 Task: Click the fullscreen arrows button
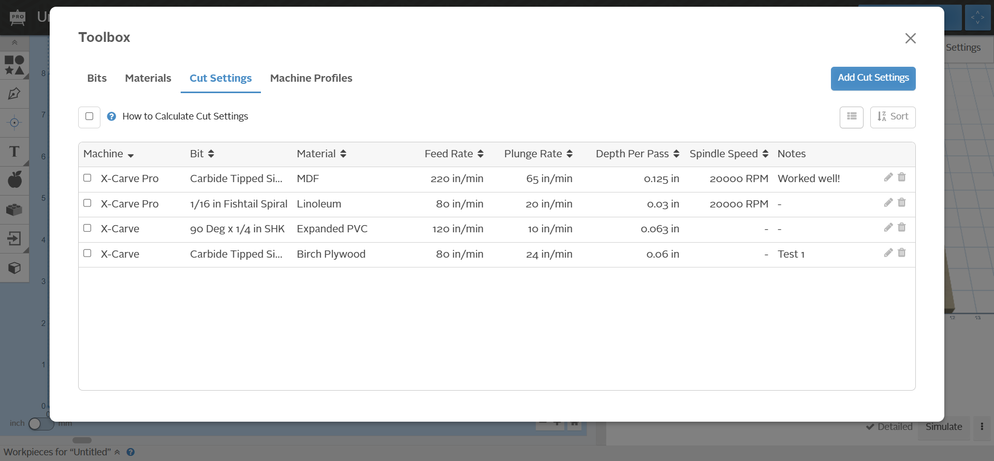pos(977,18)
